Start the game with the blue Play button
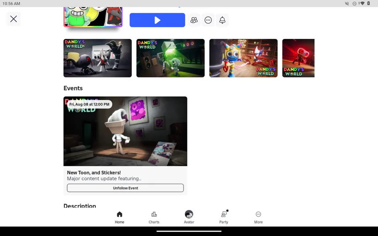378x236 pixels. (157, 20)
